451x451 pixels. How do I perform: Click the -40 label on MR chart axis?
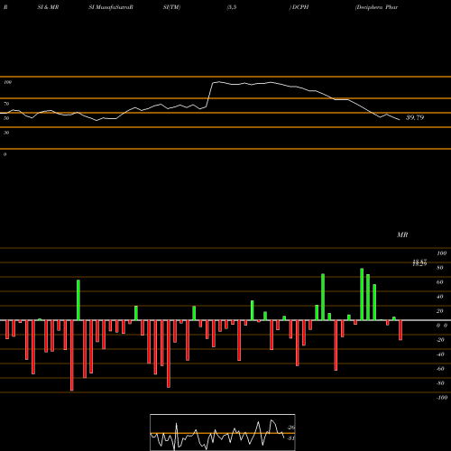point(440,354)
